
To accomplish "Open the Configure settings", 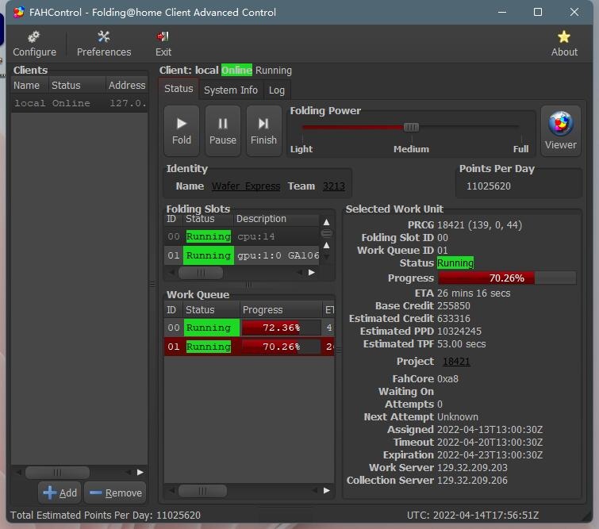I will click(x=34, y=44).
